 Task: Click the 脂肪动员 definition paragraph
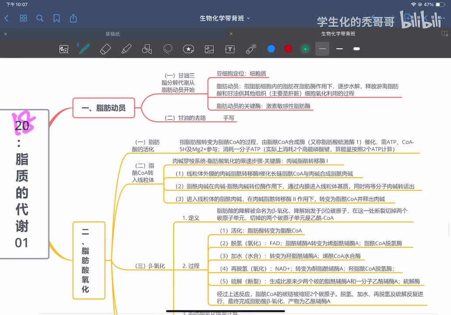pos(307,90)
